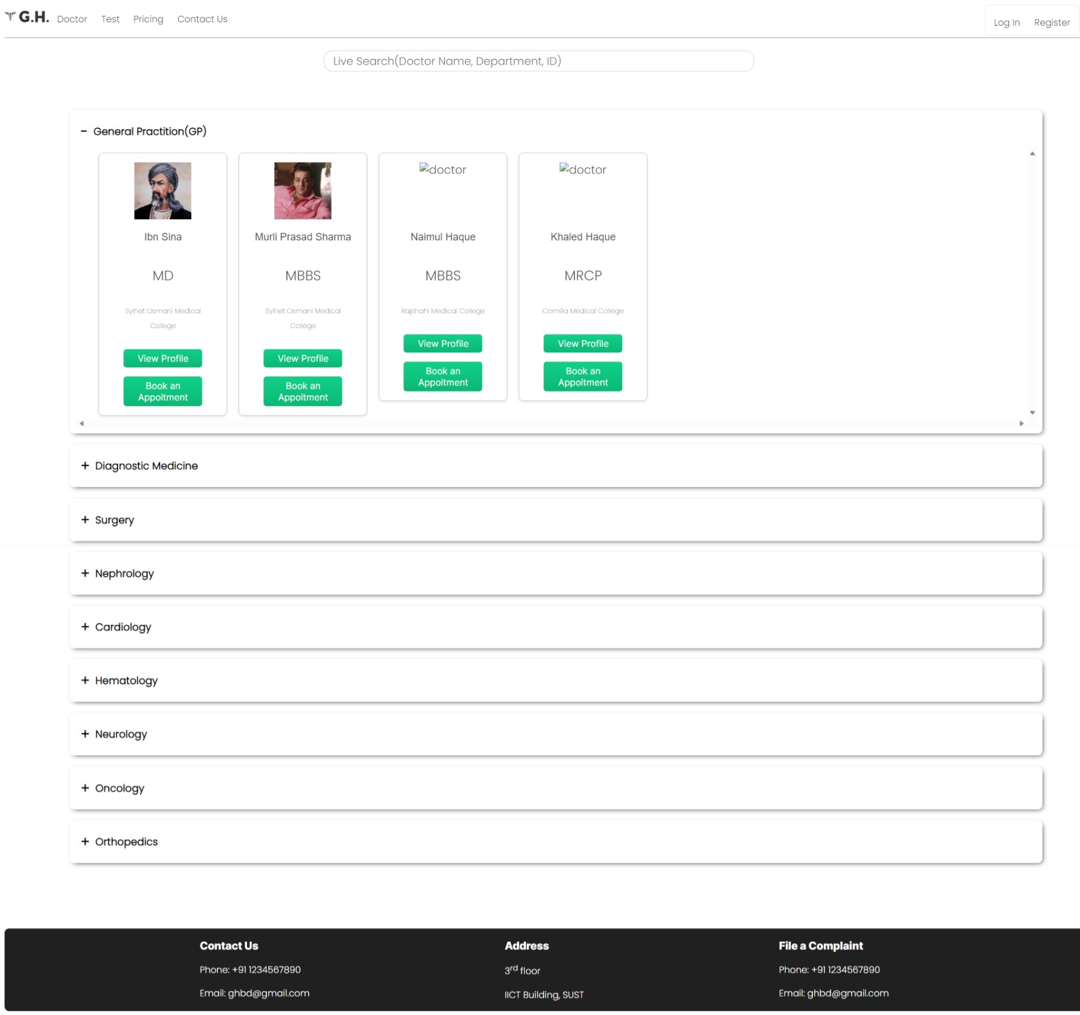Click Murli Prasad Sharma's photo

tap(302, 190)
